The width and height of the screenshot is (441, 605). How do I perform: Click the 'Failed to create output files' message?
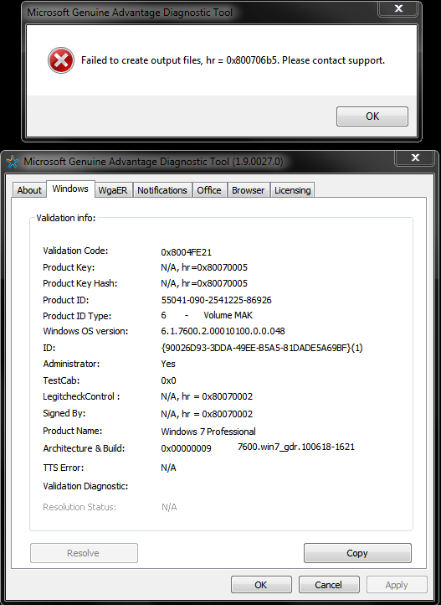point(233,60)
